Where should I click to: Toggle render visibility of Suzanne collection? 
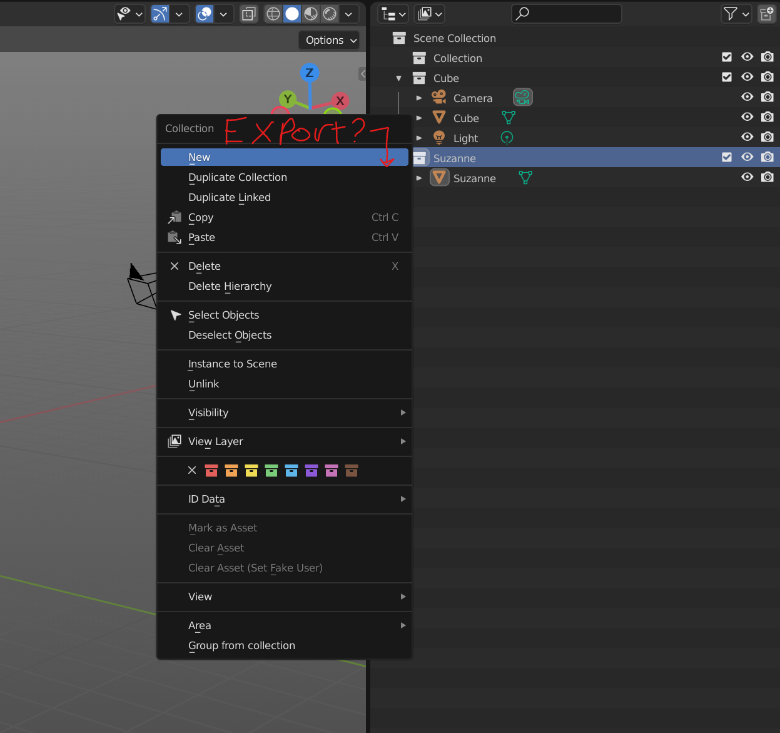pyautogui.click(x=767, y=157)
